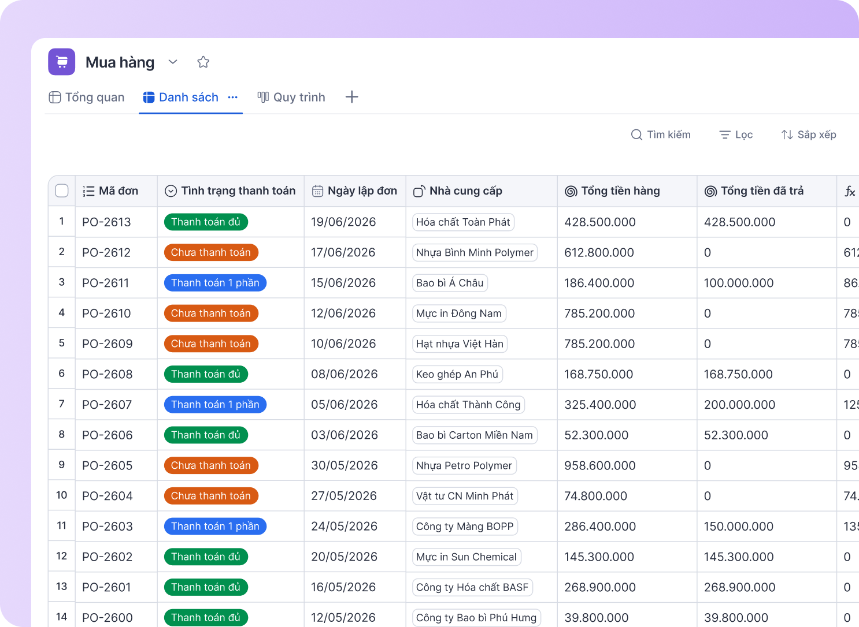
Task: Switch to the Quy trình tab
Action: pos(291,97)
